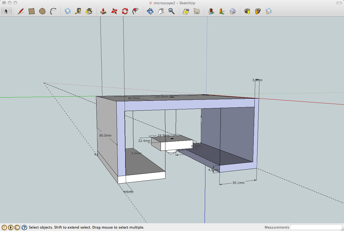Activate the Push/Pull tool
The image size is (344, 231).
103,11
